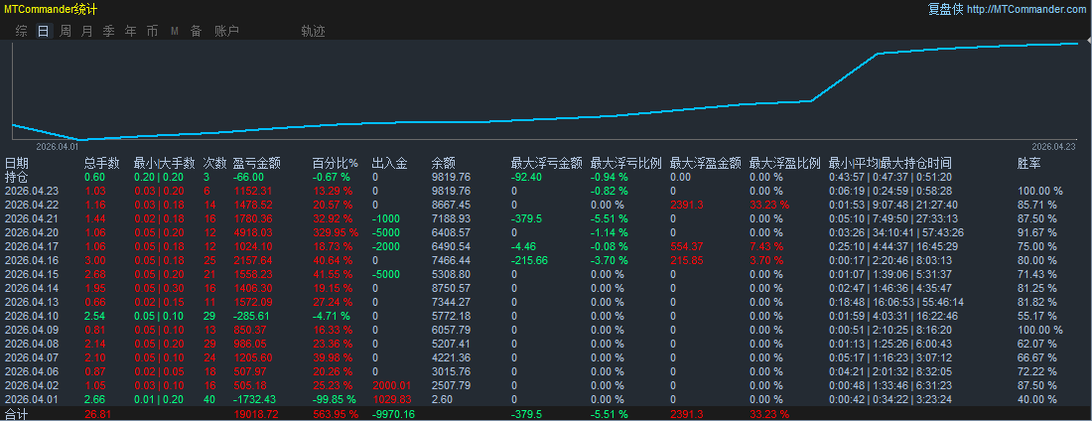Switch to the 季 quarterly tab
This screenshot has width=1092, height=421.
[108, 31]
